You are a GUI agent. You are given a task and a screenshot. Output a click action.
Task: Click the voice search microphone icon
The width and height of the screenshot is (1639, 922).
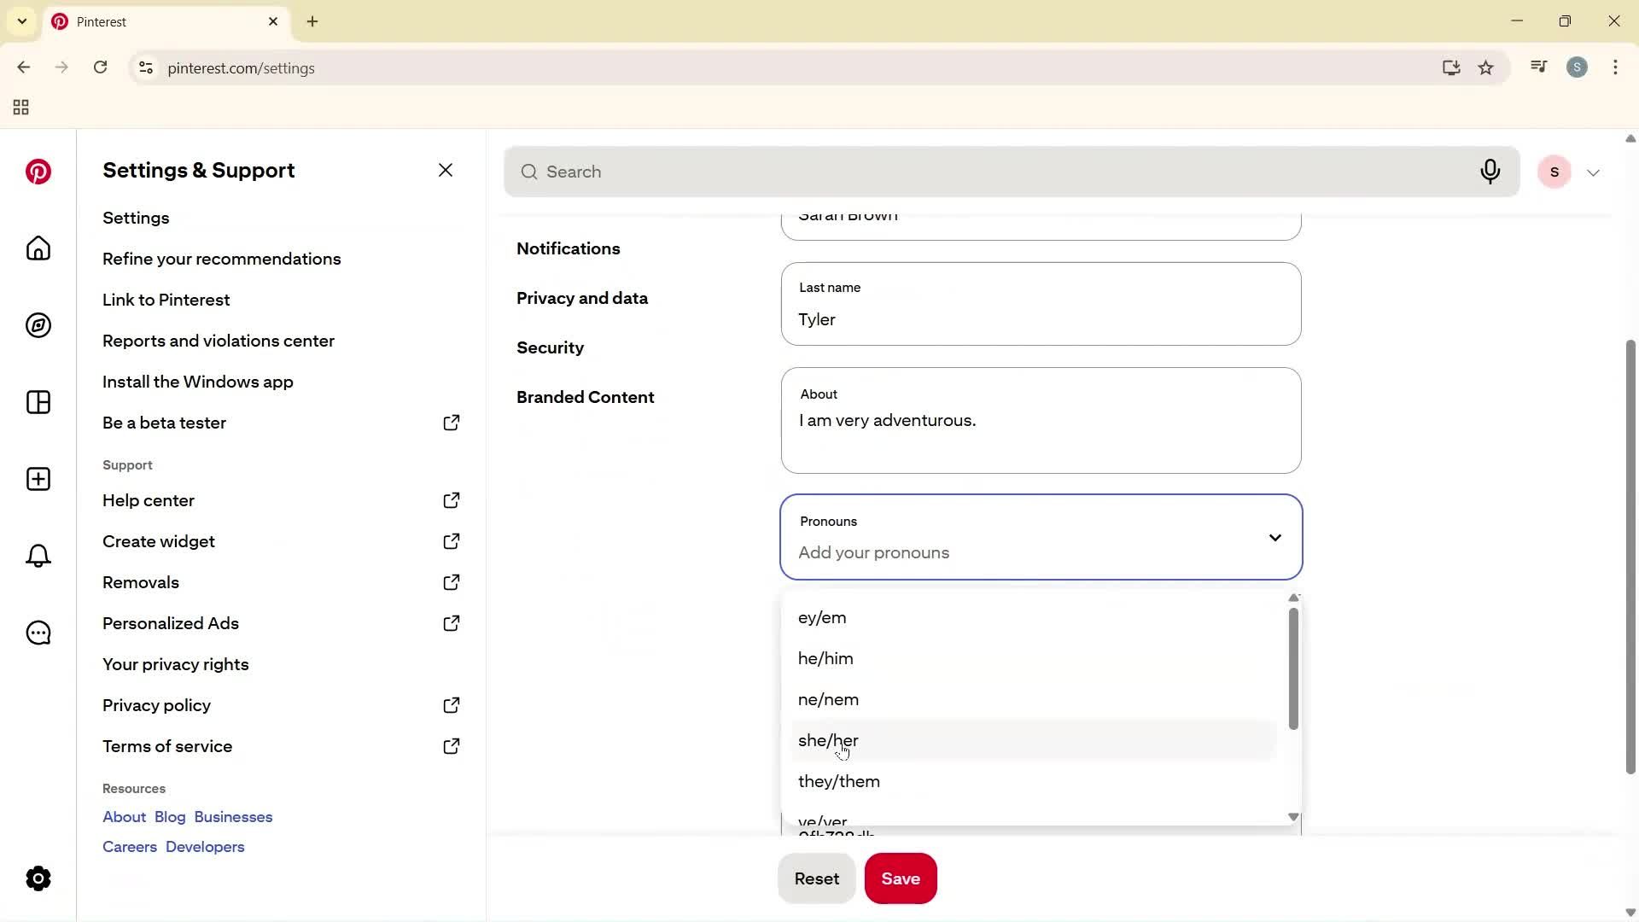click(1490, 172)
